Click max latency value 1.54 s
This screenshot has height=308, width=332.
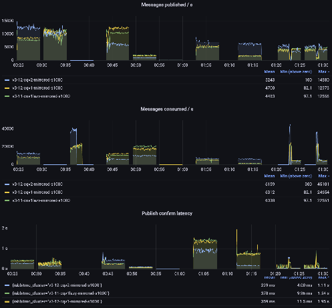tap(323, 293)
